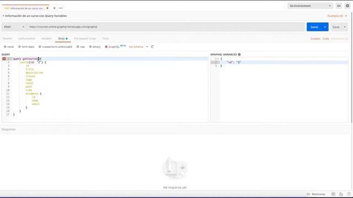Open a new request tab with plus icon

pos(54,8)
